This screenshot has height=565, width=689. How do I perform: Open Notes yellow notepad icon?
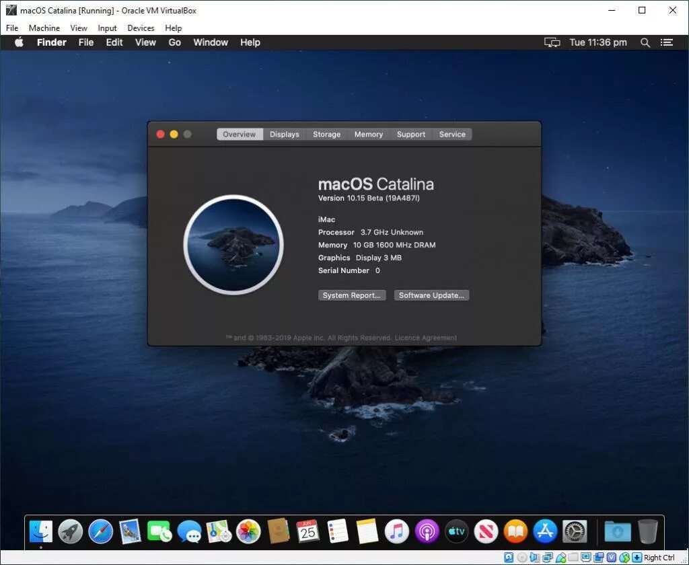tap(367, 531)
